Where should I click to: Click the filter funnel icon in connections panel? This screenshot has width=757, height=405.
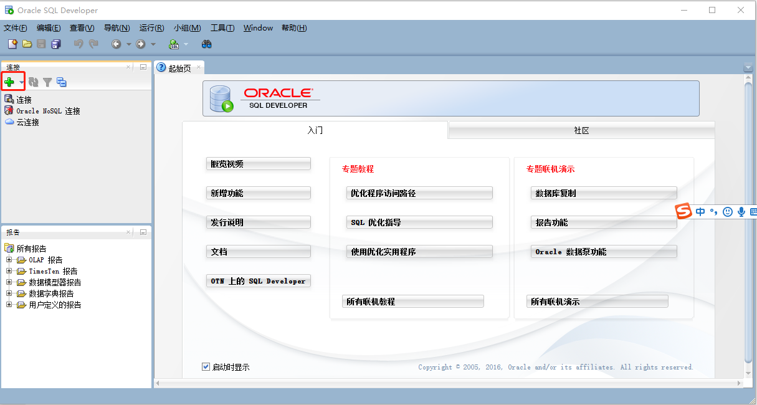47,82
